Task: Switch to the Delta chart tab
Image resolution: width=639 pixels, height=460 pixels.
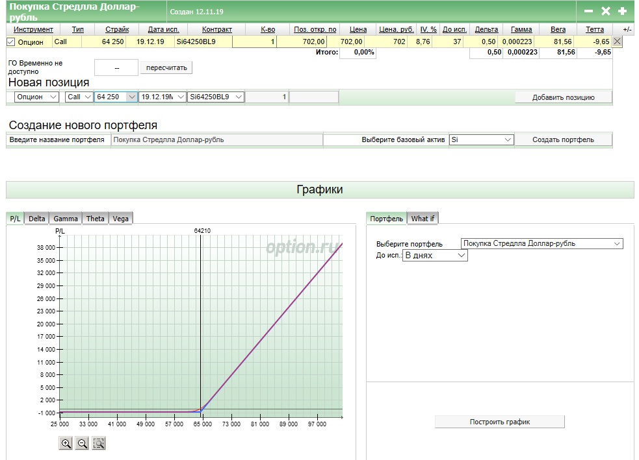Action: (x=36, y=219)
